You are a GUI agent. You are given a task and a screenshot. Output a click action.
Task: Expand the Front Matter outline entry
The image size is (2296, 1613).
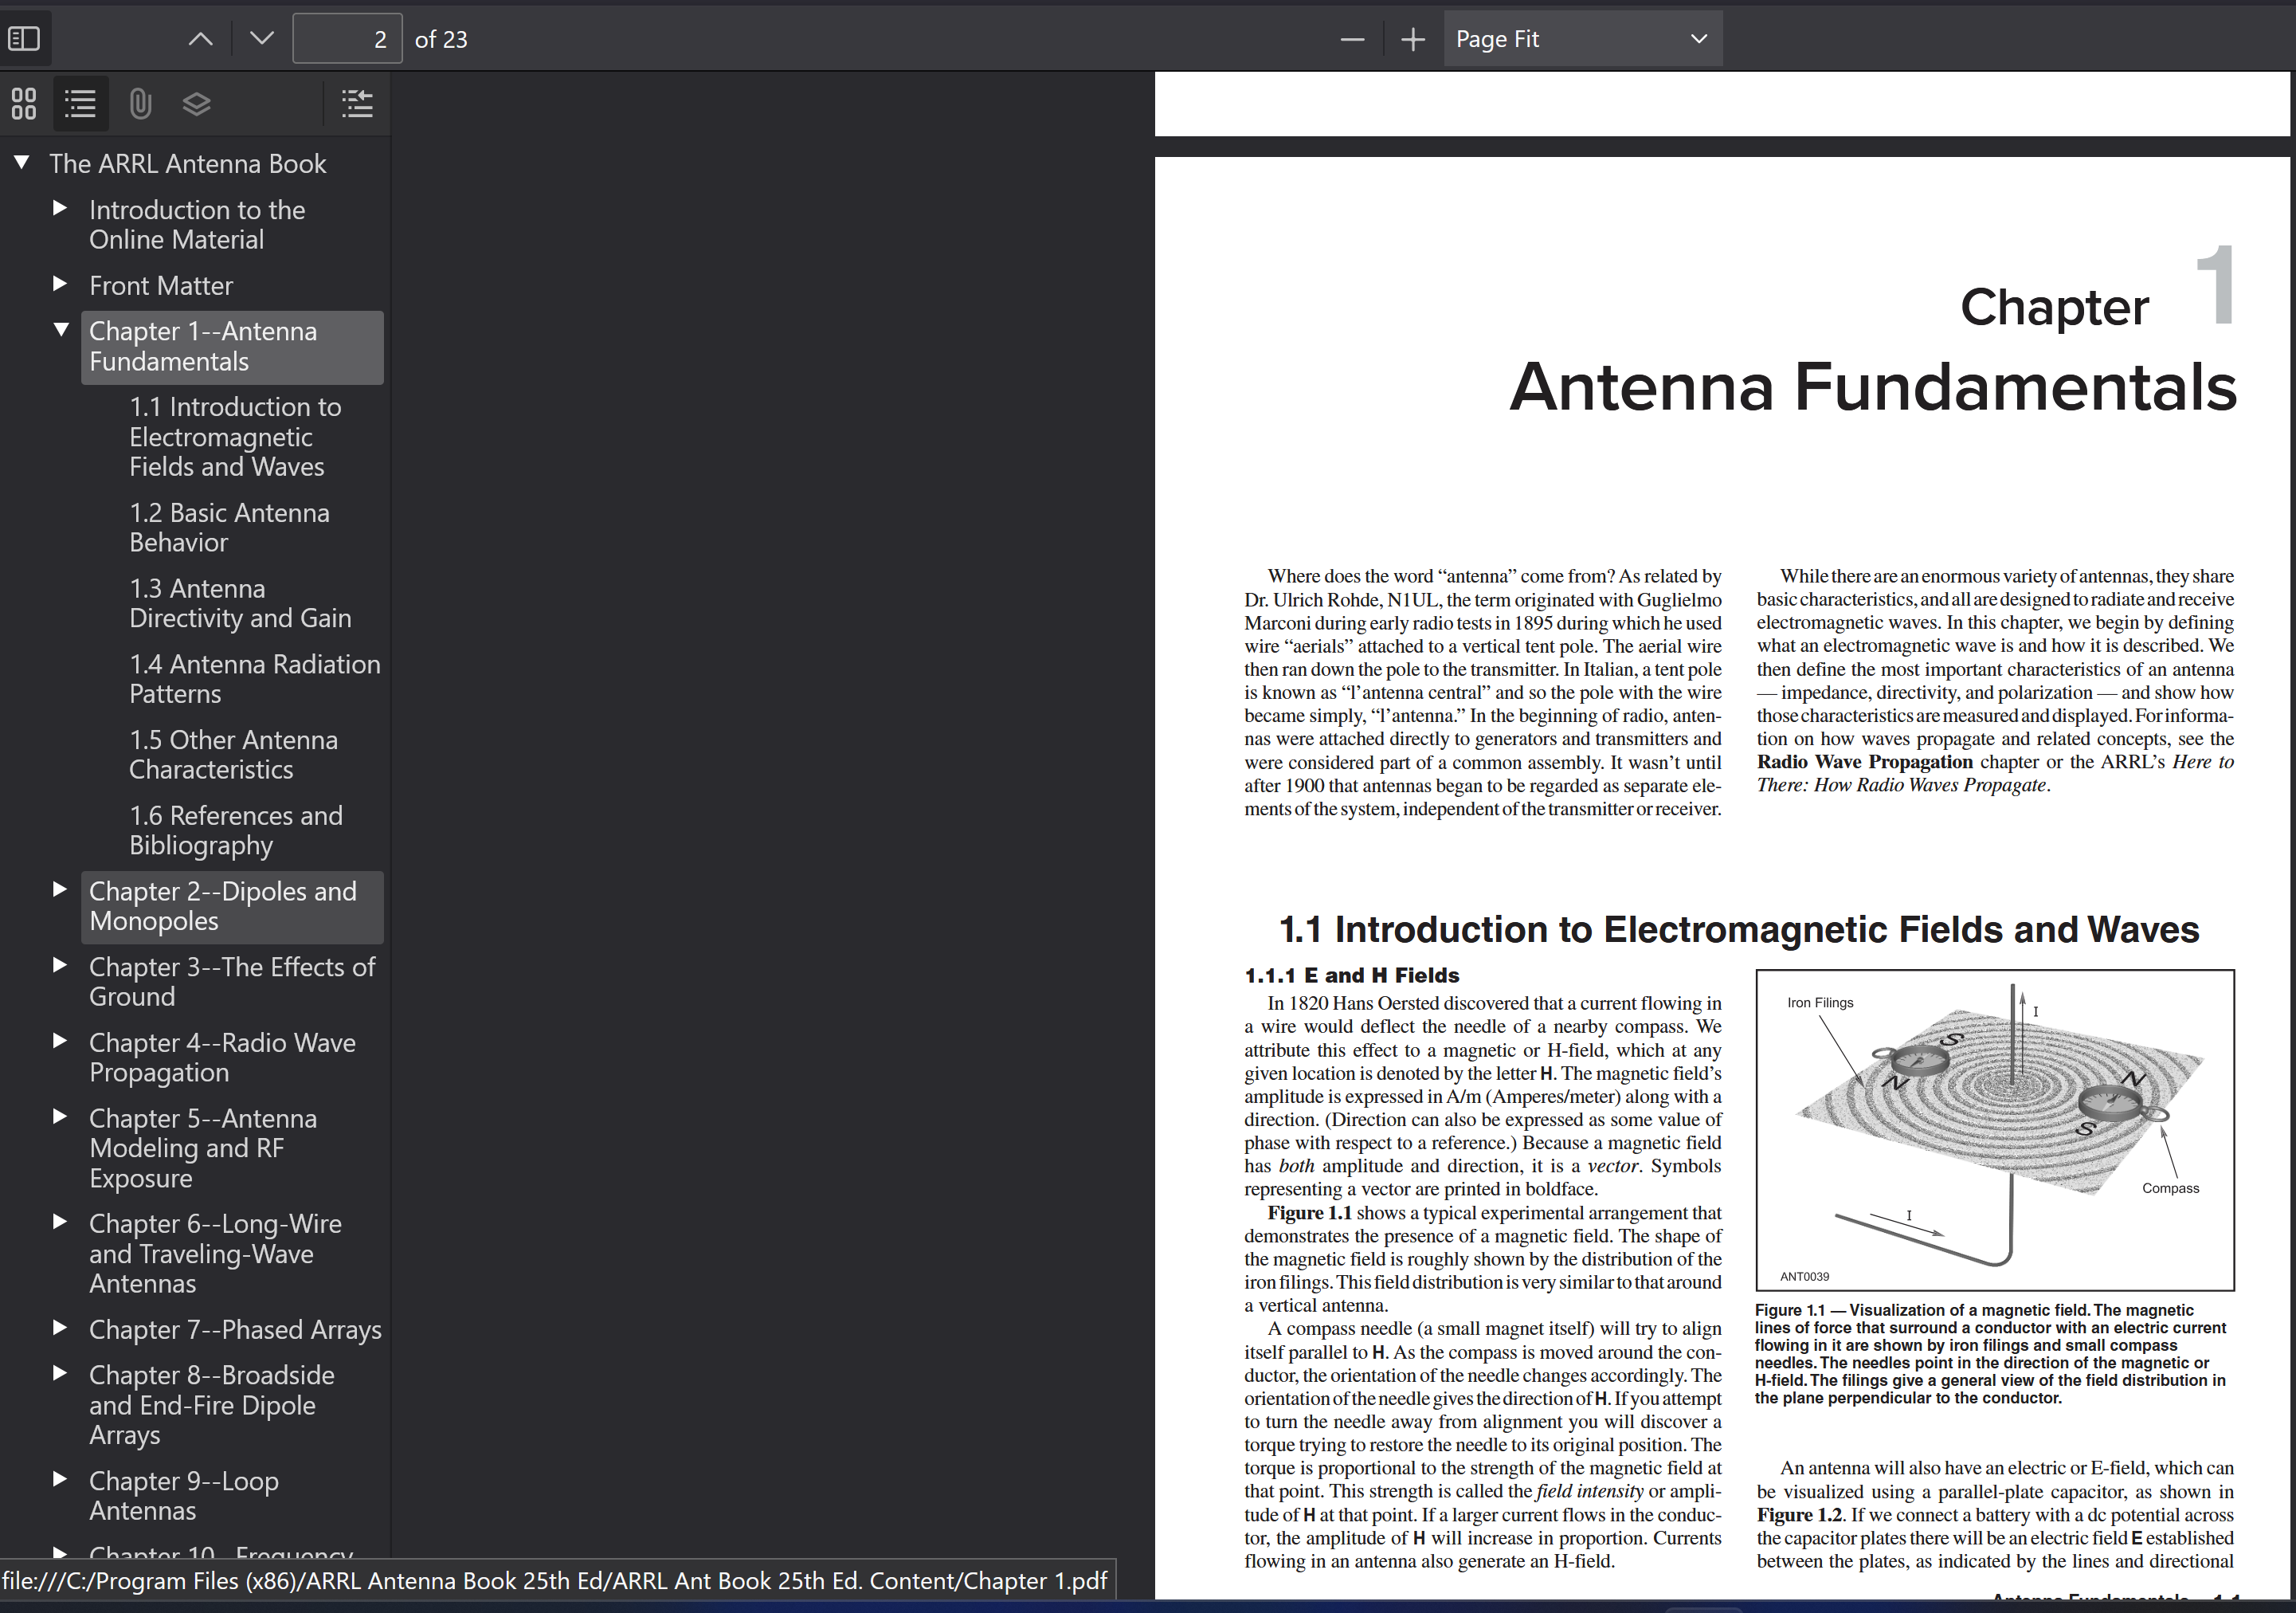tap(60, 285)
